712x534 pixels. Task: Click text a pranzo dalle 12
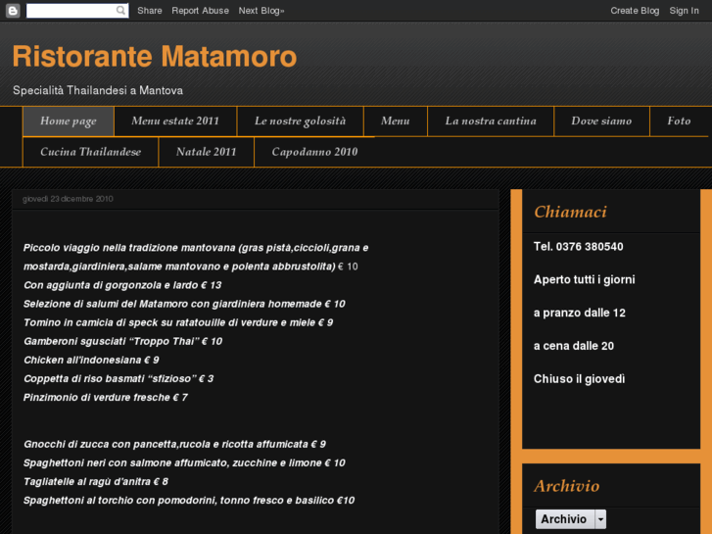pyautogui.click(x=580, y=314)
